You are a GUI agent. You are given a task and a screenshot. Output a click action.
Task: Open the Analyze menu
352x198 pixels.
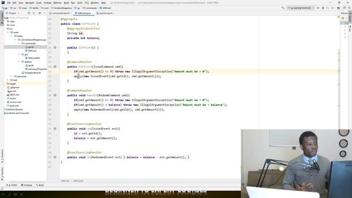(x=48, y=3)
